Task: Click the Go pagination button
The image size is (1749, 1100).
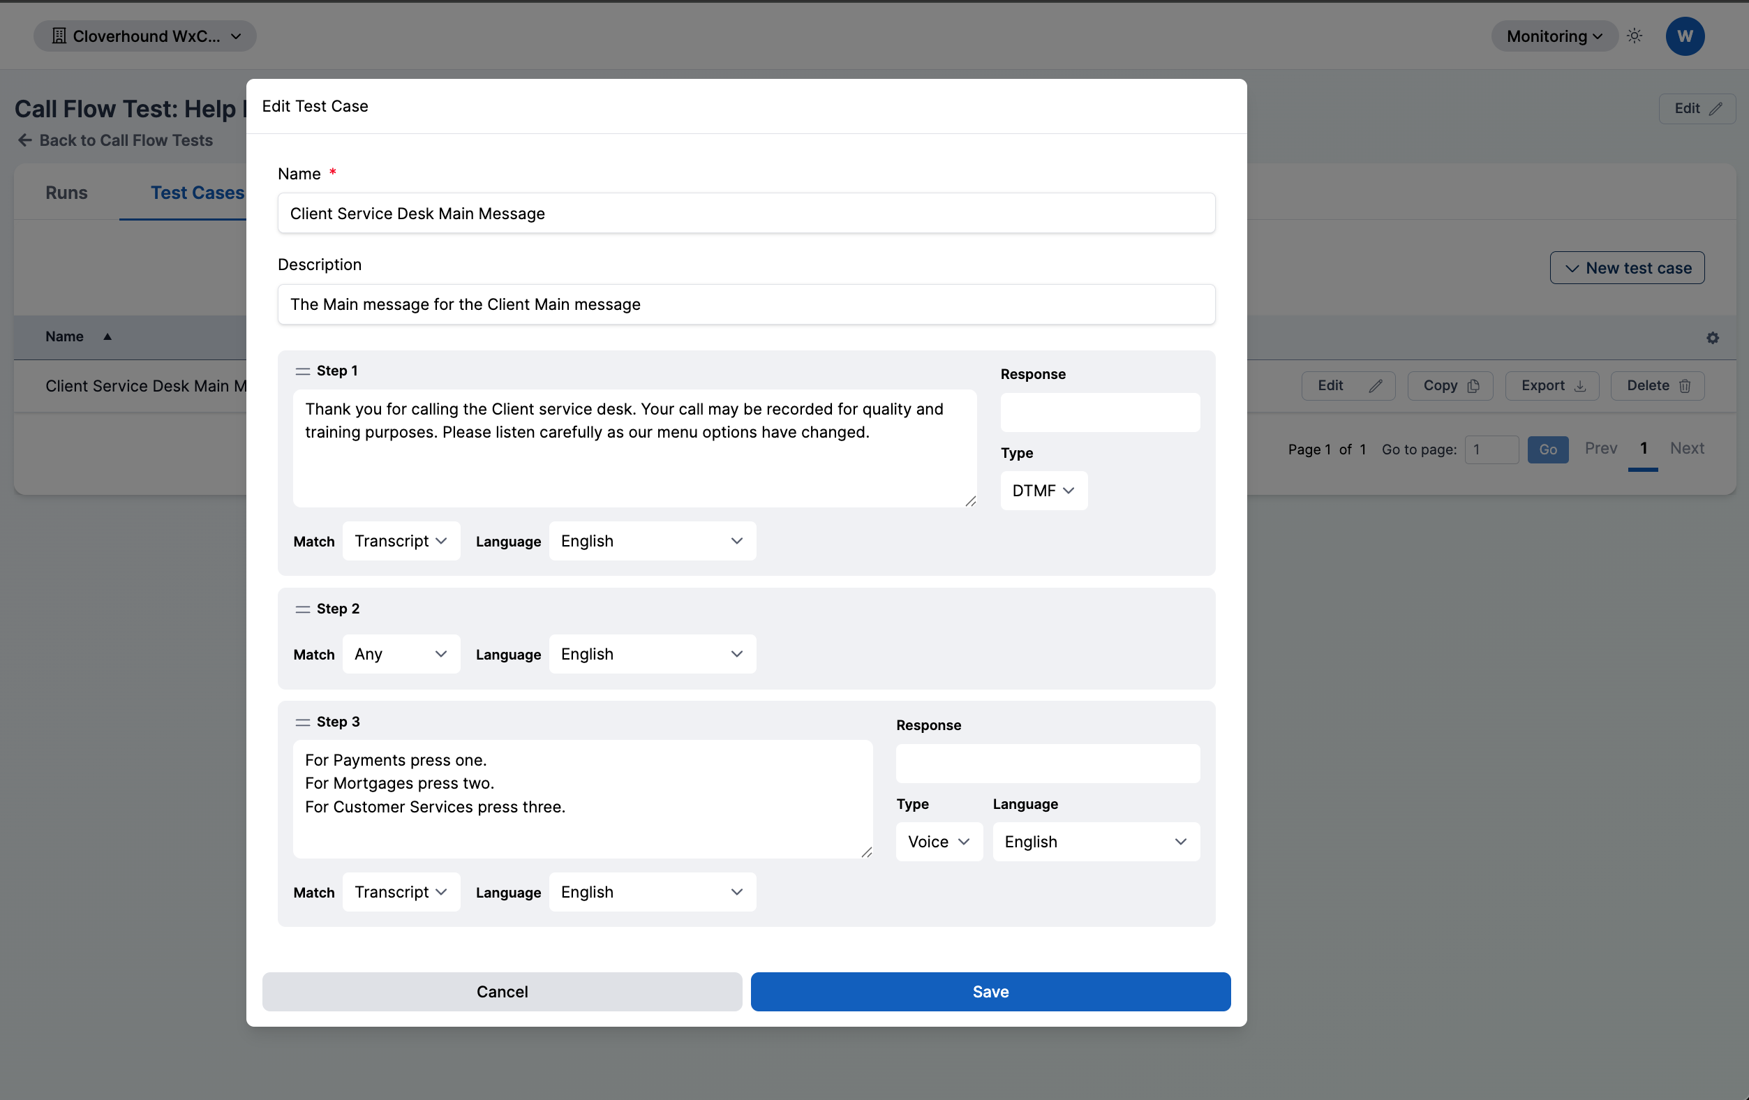Action: pos(1547,449)
